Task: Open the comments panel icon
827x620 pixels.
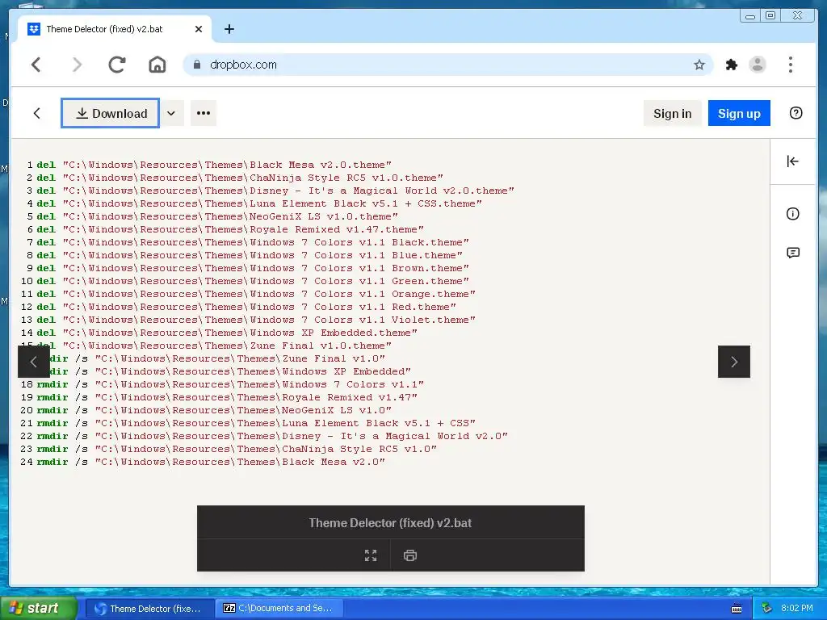Action: point(793,253)
